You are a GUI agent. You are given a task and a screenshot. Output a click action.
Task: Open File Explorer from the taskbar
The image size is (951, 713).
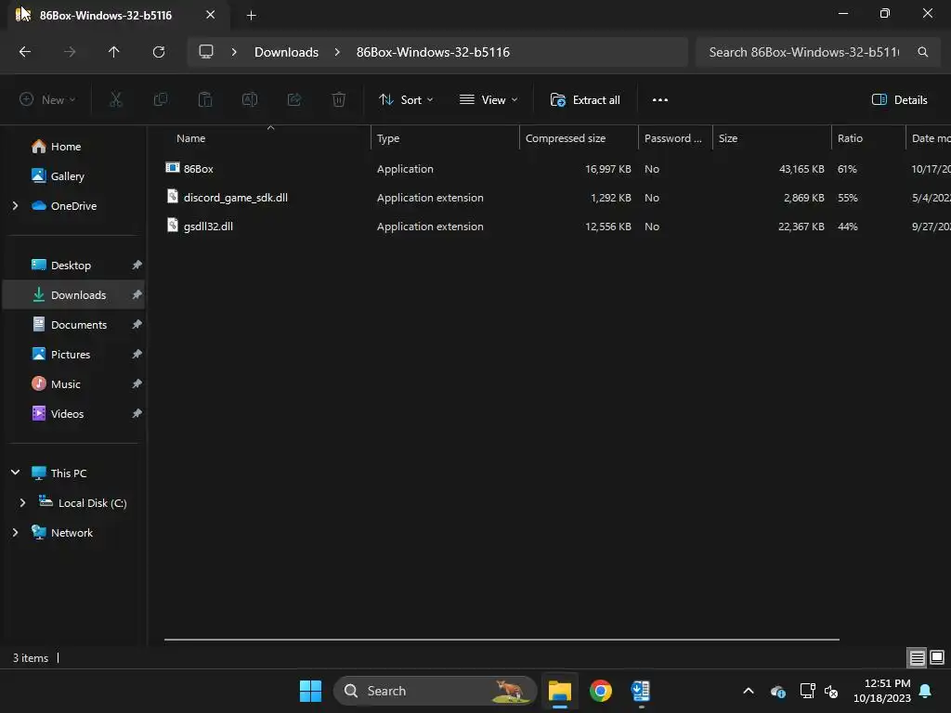click(x=560, y=691)
